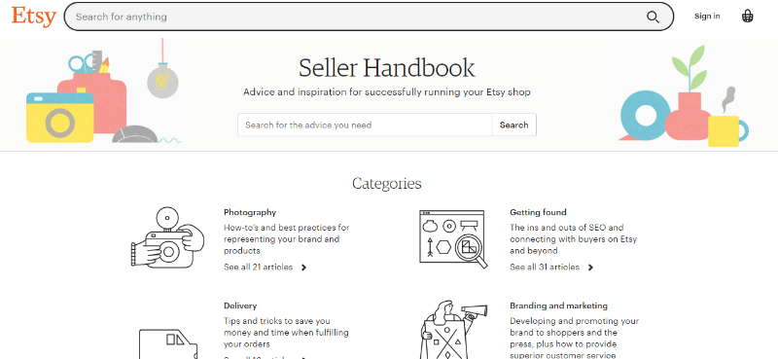Open See all 21 articles link
This screenshot has width=778, height=359.
pyautogui.click(x=258, y=268)
